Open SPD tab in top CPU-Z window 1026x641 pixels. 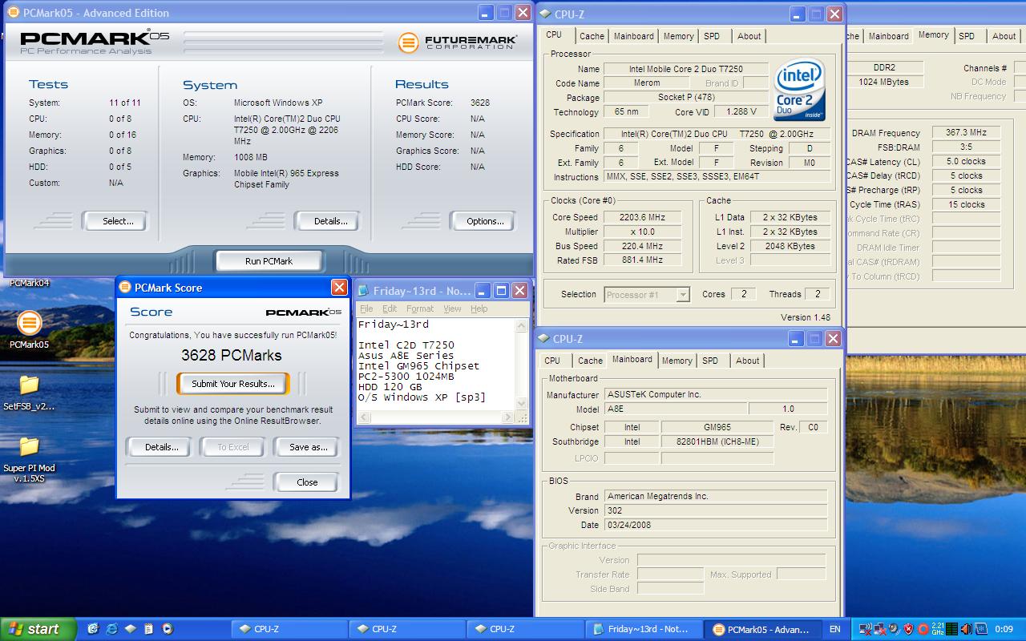point(712,36)
